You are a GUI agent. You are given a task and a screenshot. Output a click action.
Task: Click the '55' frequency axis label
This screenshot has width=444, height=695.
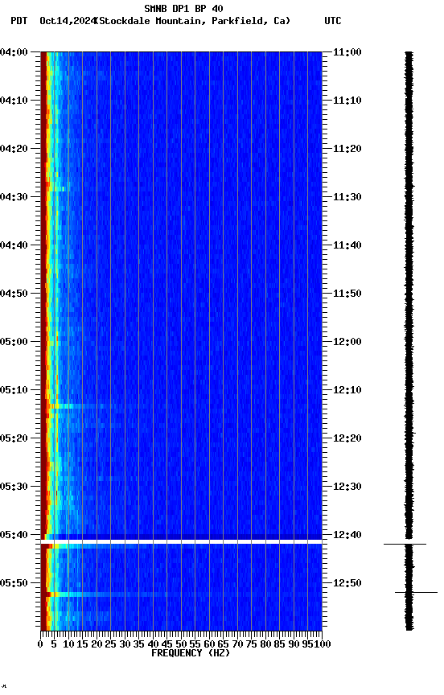point(195,644)
